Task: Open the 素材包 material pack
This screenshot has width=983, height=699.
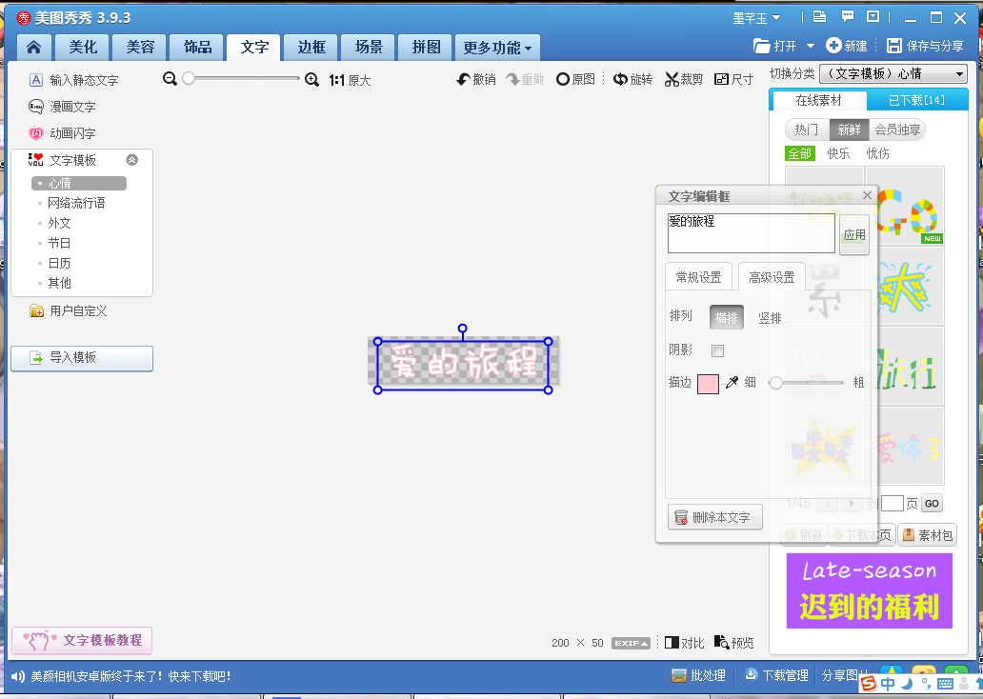Action: pyautogui.click(x=928, y=535)
